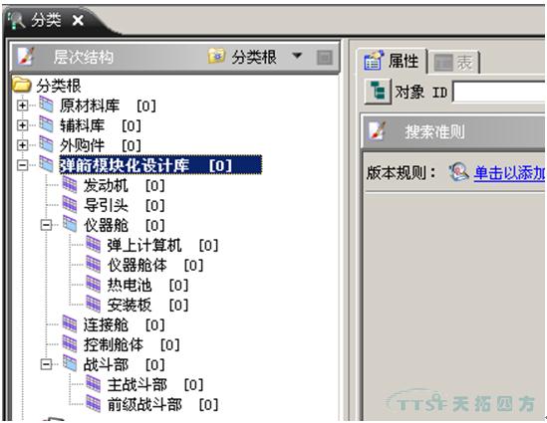Click the 层次结构 panel edit icon
This screenshot has height=423, width=547.
pyautogui.click(x=25, y=57)
